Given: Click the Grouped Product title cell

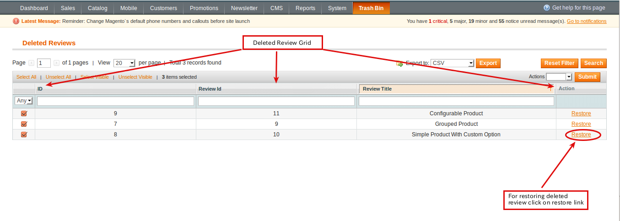Looking at the screenshot, I should [x=456, y=124].
